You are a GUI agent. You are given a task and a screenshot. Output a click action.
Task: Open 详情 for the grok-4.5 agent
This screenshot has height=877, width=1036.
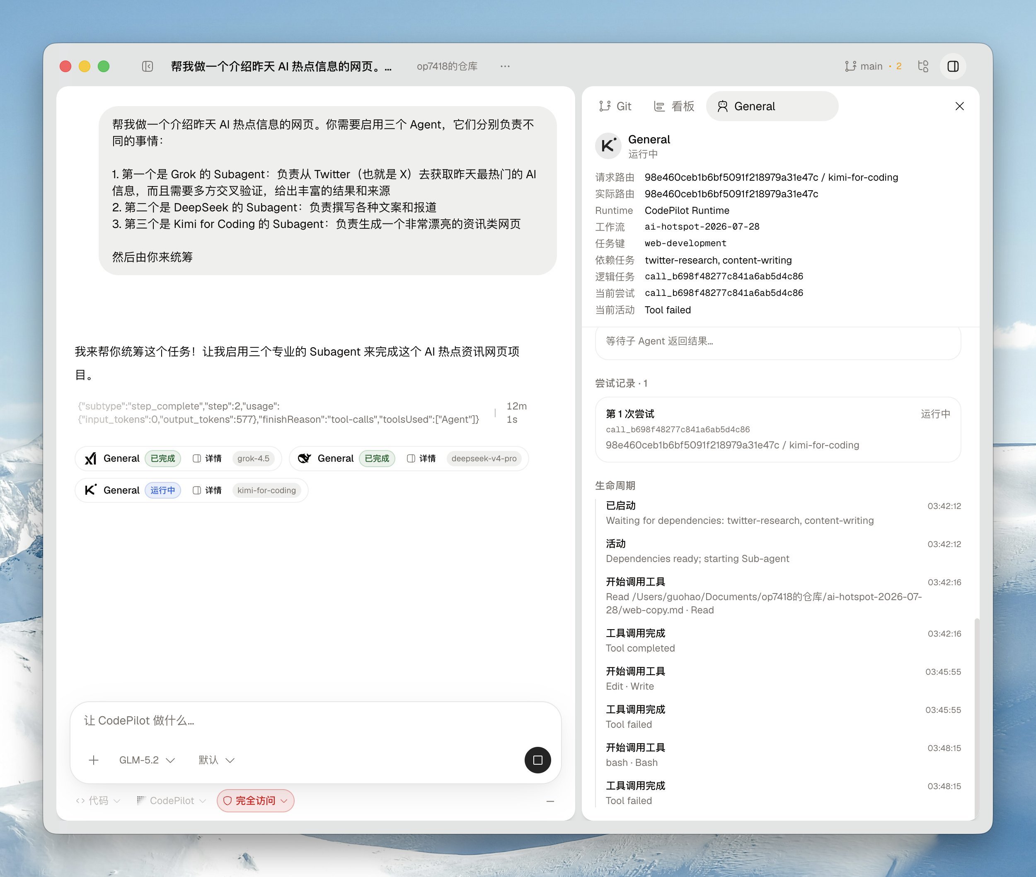pyautogui.click(x=207, y=458)
